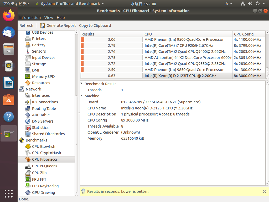Viewport: 269px width, 202px height.
Task: Select the AMD Phenom 9850 result row
Action: point(173,70)
